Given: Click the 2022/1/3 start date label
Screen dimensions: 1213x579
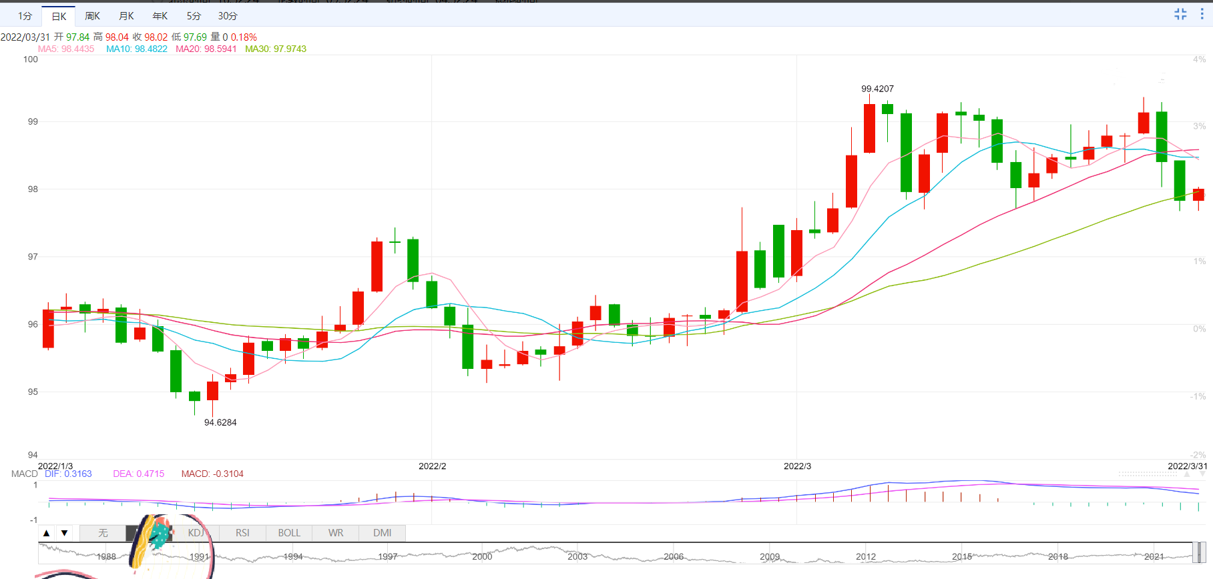Looking at the screenshot, I should [x=55, y=466].
